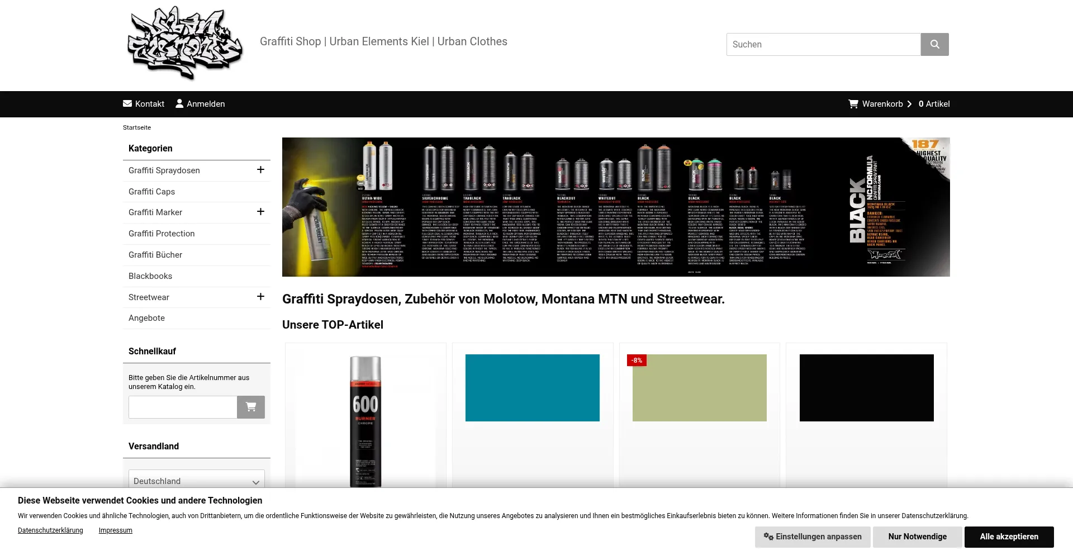Viewport: 1073px width, 555px height.
Task: Click the -8% discount badge
Action: [637, 360]
